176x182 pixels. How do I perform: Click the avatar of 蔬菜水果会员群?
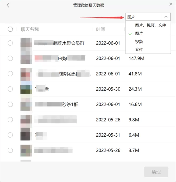click(x=26, y=43)
